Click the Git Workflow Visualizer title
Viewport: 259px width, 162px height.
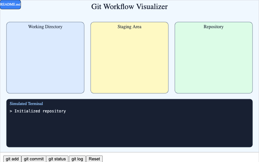129,7
